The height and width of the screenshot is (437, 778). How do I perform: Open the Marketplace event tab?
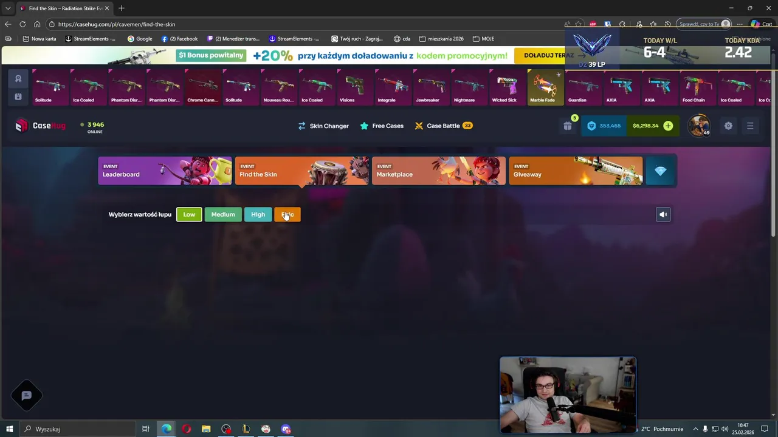439,171
